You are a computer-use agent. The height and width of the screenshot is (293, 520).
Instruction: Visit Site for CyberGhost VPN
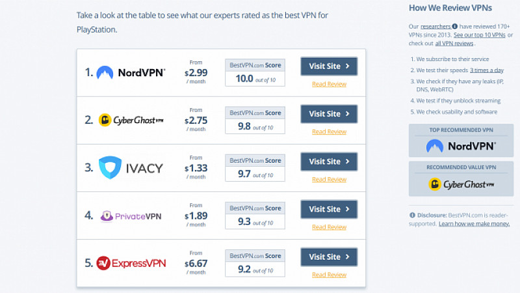(329, 113)
